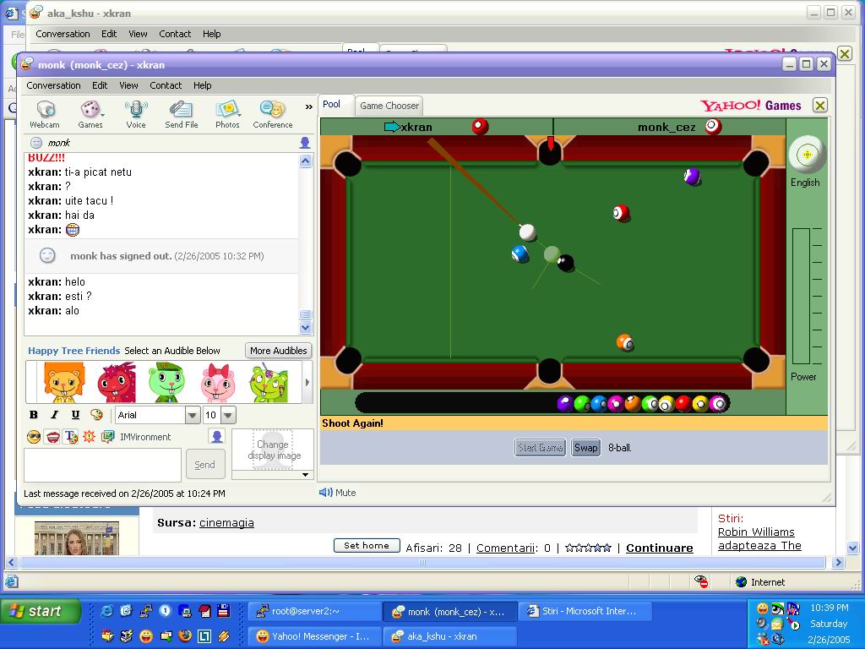
Task: Open Edit menu in monk window
Action: (x=100, y=85)
